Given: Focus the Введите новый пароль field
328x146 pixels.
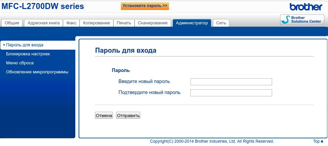Looking at the screenshot, I should pos(231,82).
